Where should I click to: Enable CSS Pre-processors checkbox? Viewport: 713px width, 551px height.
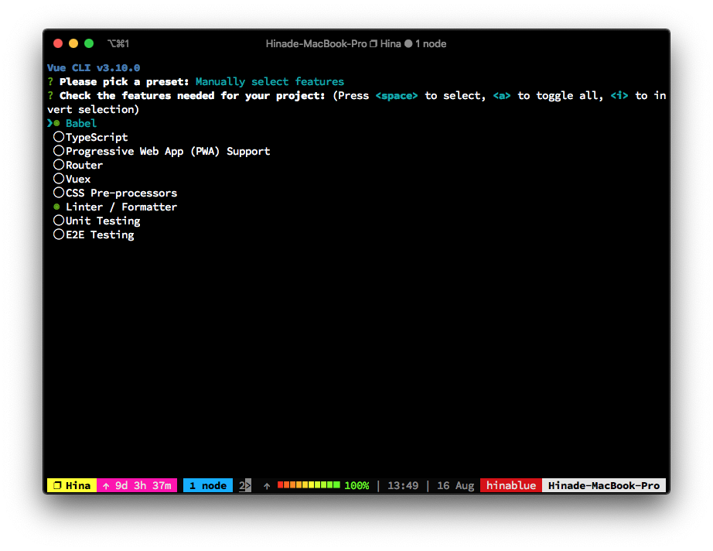[x=58, y=193]
